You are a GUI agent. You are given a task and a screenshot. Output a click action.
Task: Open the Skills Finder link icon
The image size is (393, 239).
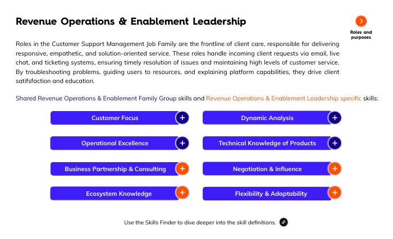click(284, 222)
